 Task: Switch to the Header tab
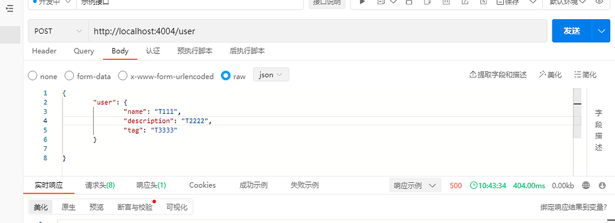pos(44,51)
